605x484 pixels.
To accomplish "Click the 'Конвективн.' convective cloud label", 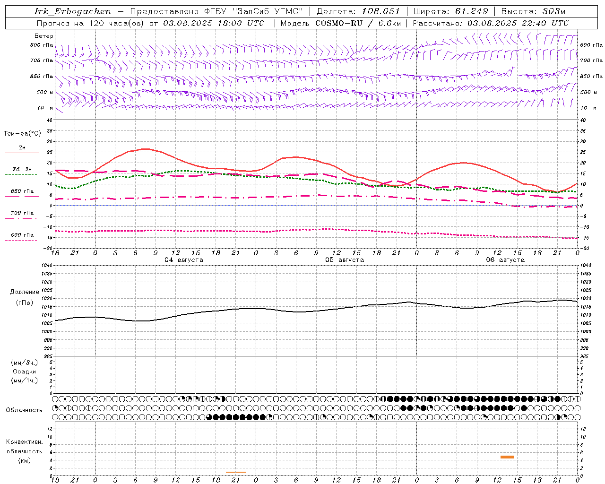I will coord(24,442).
